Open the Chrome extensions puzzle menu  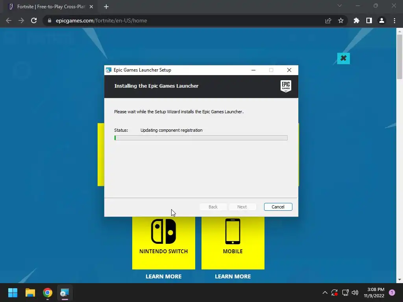point(356,20)
